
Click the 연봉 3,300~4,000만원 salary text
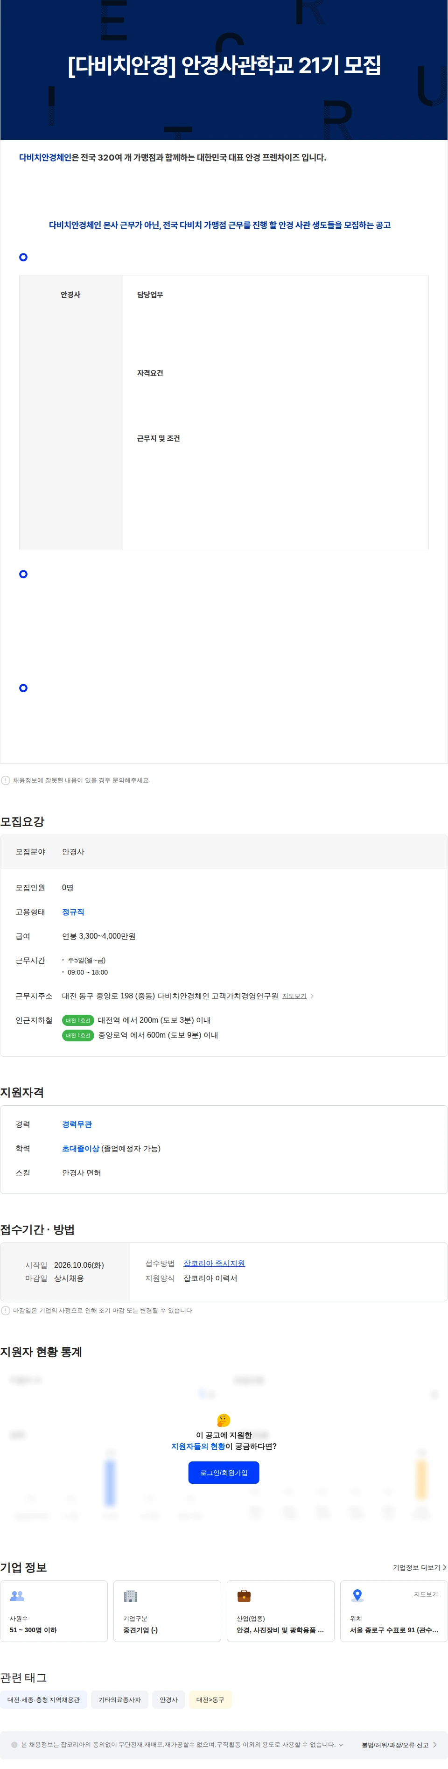98,936
